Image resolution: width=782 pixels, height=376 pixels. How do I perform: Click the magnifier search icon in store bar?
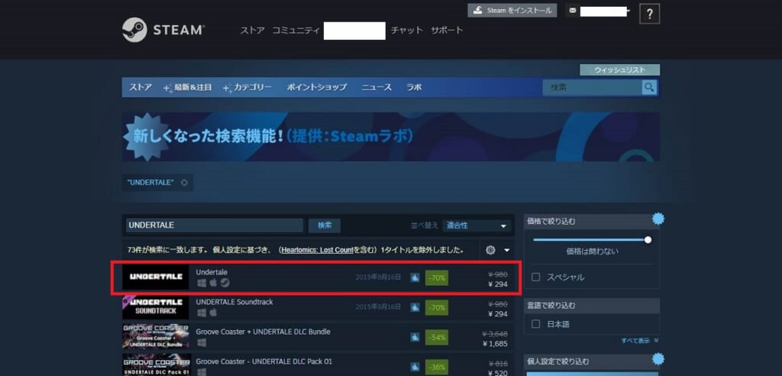click(649, 87)
